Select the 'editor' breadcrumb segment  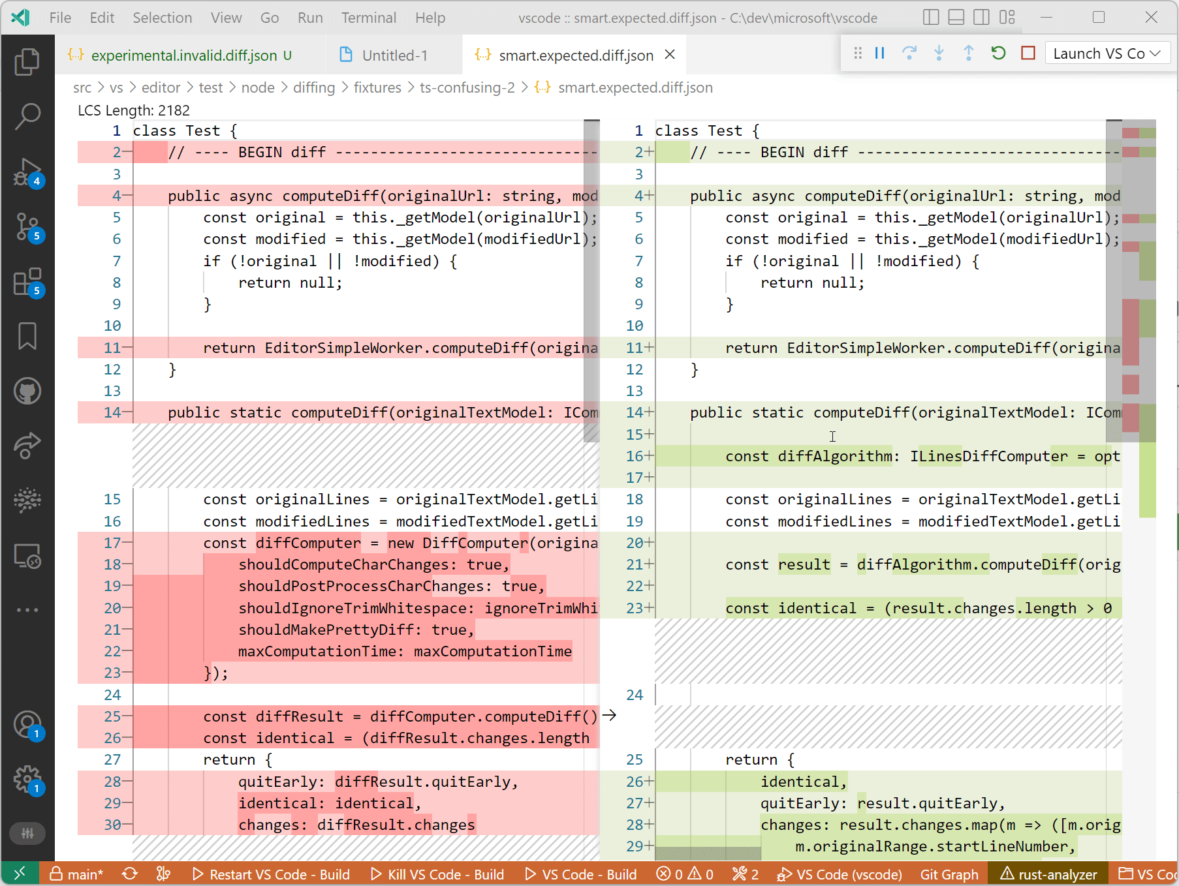coord(161,87)
